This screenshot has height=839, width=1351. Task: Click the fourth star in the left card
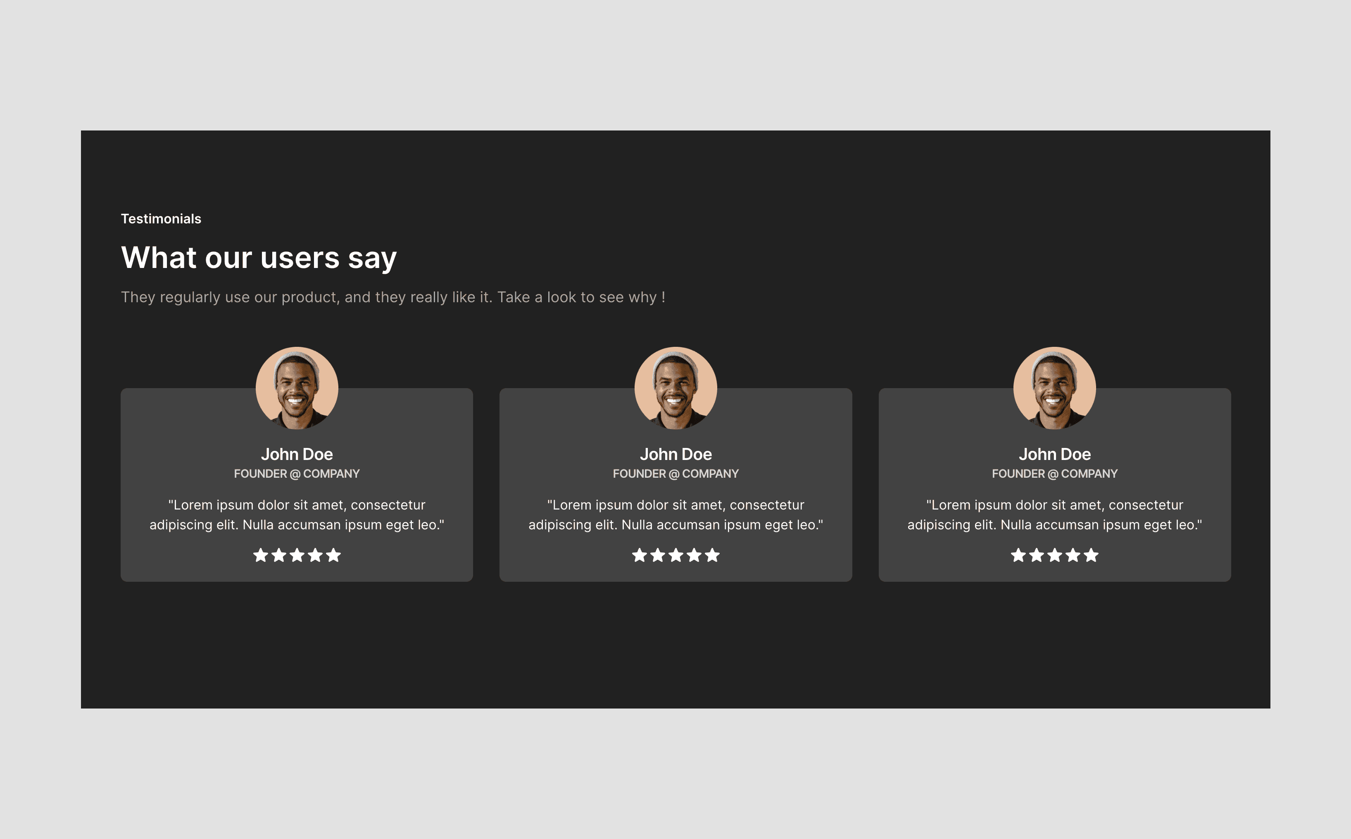[315, 555]
